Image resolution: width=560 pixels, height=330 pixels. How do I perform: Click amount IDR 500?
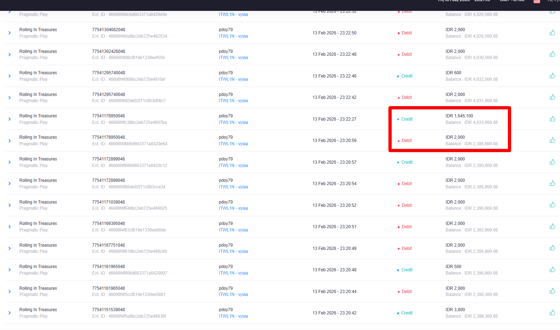click(453, 267)
